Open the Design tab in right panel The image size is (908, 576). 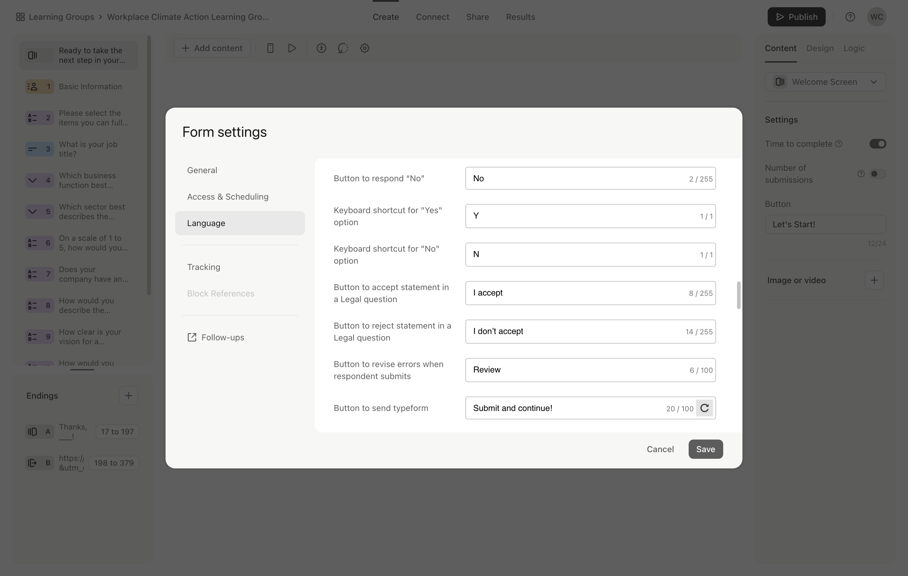(x=820, y=48)
